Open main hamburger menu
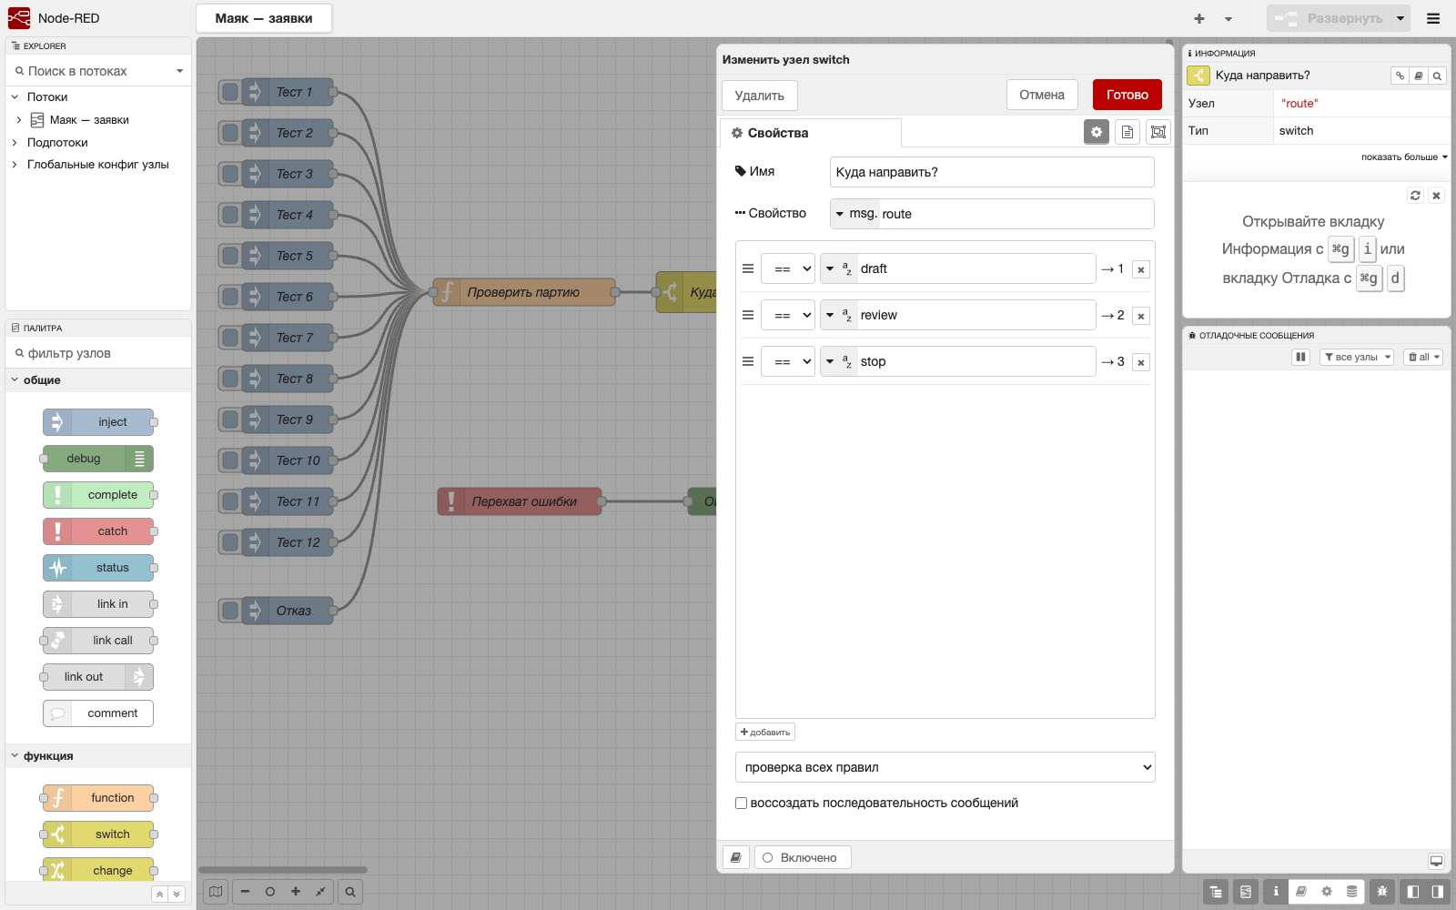Screen dimensions: 1456x910 pos(1433,18)
